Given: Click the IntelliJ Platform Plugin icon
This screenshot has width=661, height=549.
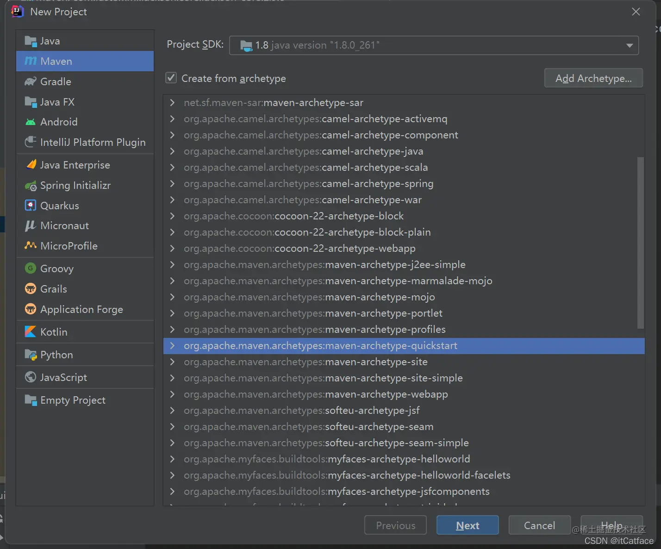Looking at the screenshot, I should pyautogui.click(x=31, y=142).
